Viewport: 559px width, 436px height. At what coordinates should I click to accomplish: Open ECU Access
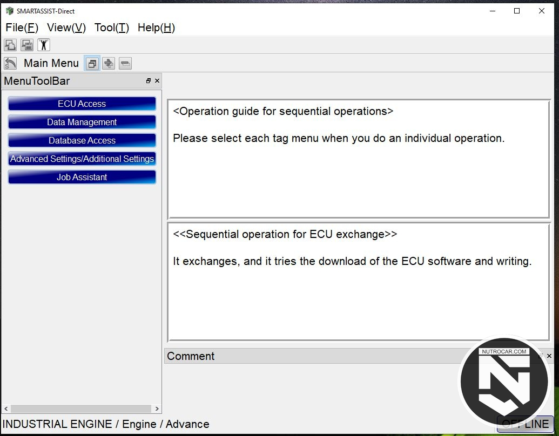click(82, 104)
